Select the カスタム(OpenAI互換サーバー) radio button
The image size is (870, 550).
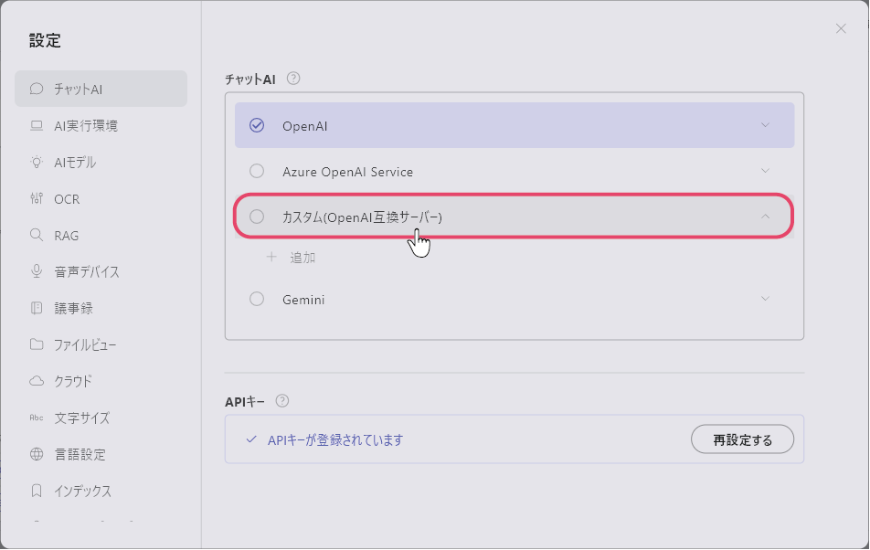click(x=257, y=217)
